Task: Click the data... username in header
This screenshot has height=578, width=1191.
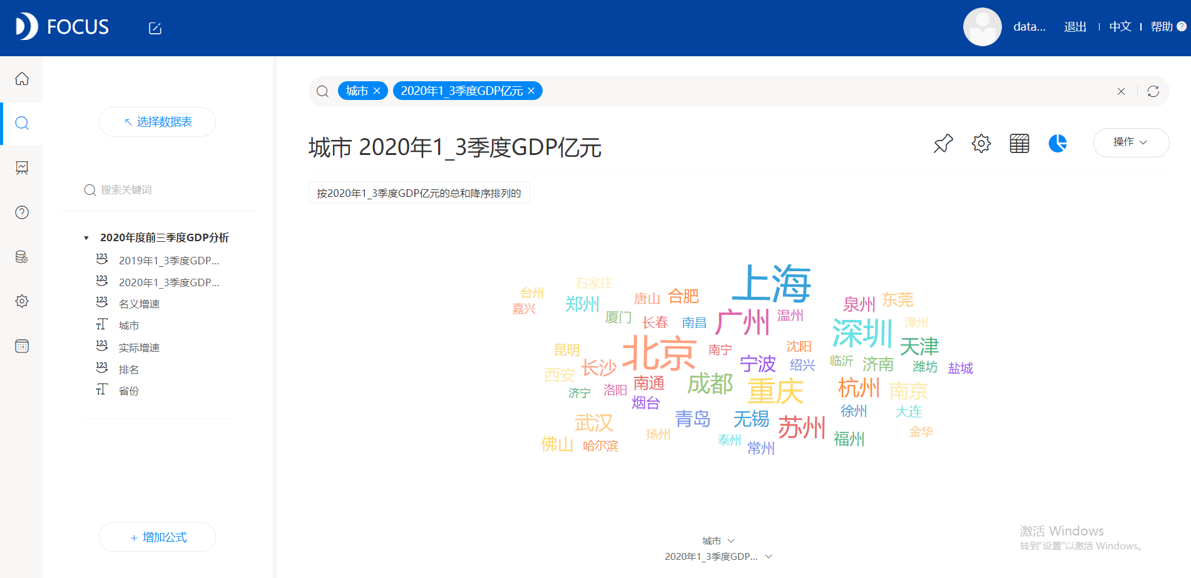Action: (1030, 27)
